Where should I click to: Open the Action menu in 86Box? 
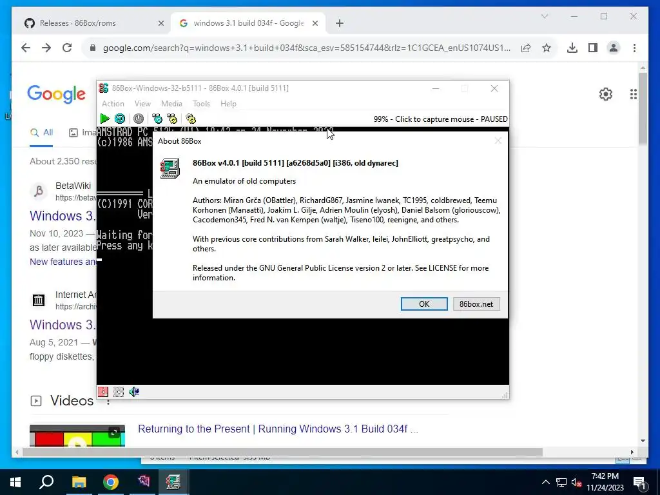tap(113, 104)
